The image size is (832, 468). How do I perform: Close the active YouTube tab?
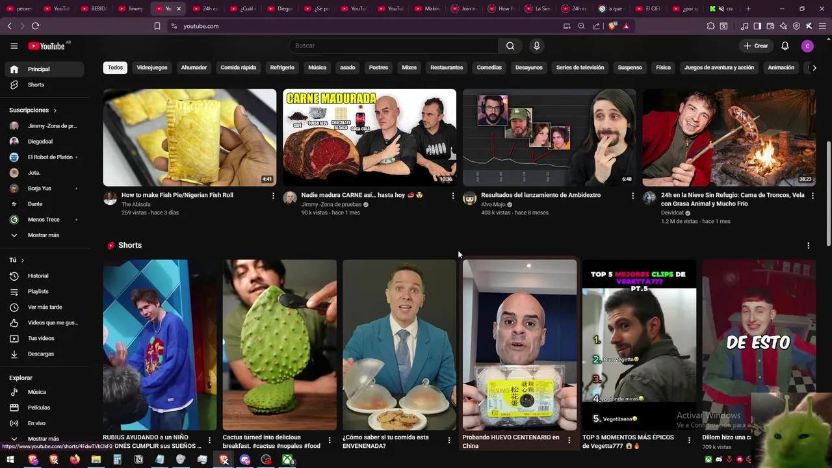pos(179,8)
